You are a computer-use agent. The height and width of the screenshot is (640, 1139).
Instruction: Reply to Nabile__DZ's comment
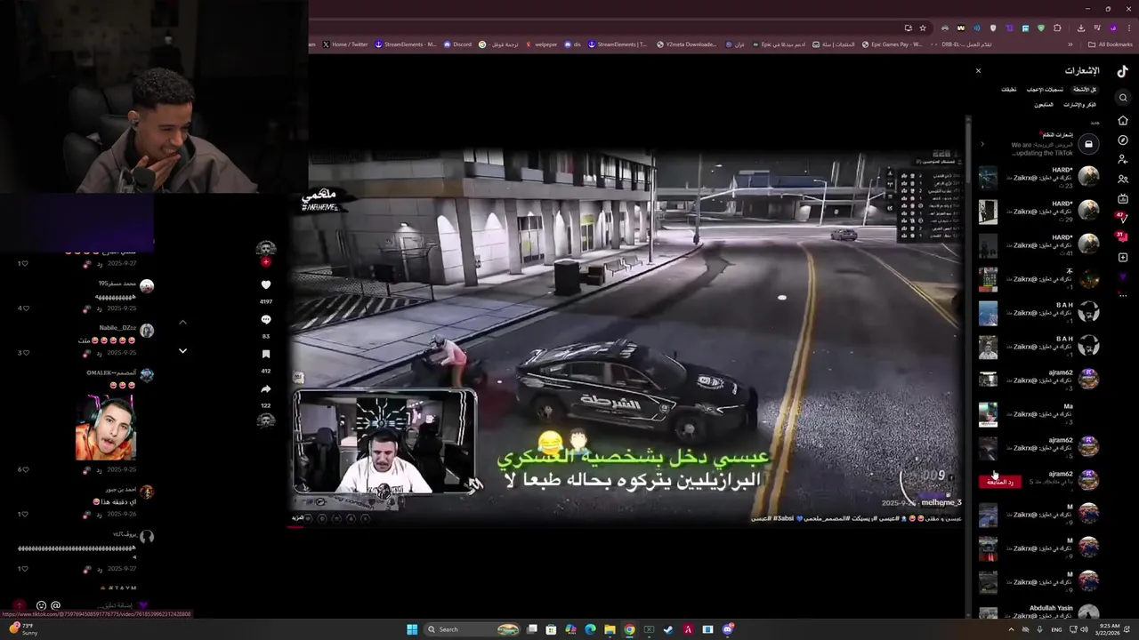point(99,353)
